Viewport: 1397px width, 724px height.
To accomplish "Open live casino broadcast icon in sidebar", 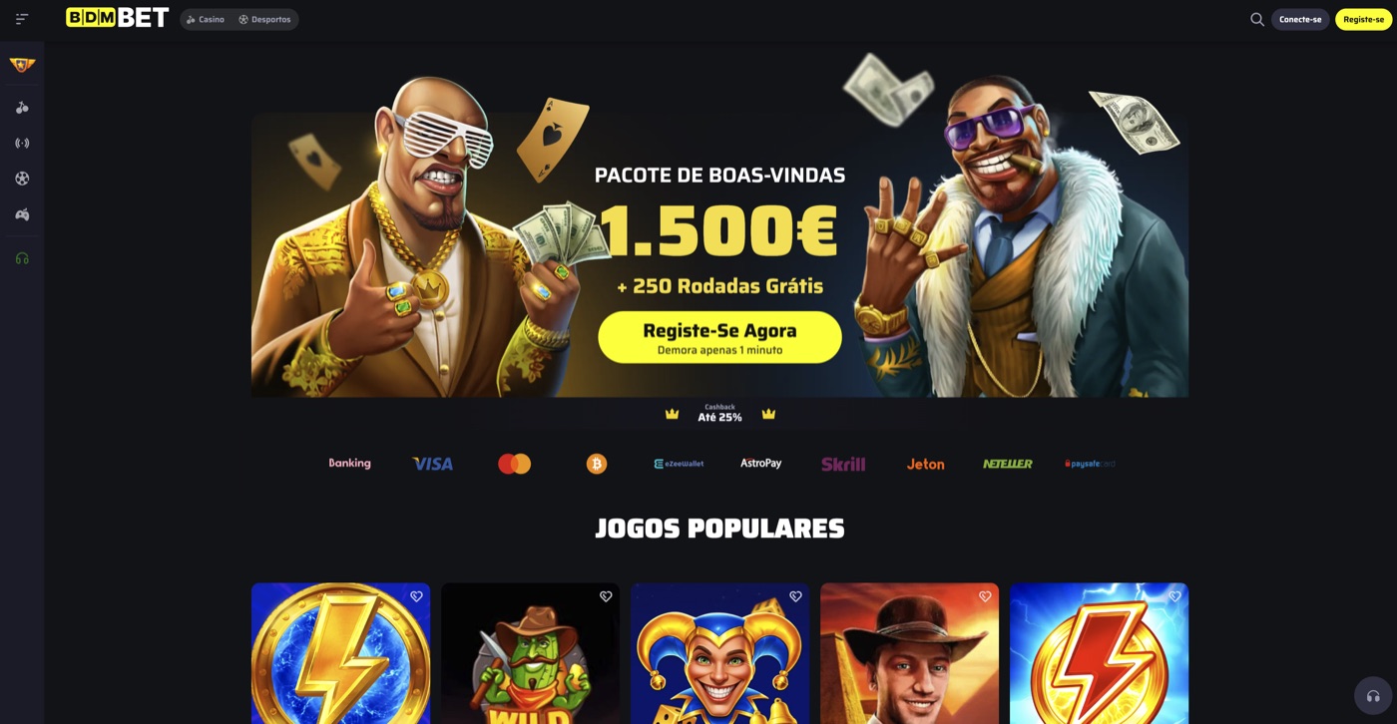I will click(x=22, y=143).
